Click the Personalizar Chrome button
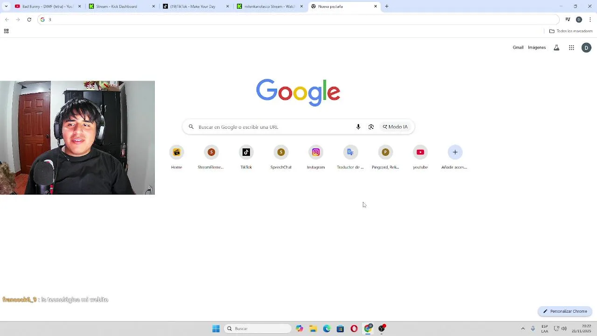 click(x=565, y=311)
